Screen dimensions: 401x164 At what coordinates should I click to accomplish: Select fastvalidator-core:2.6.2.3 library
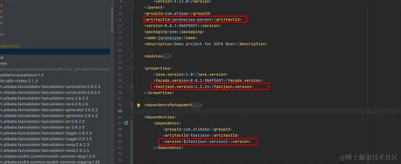44,98
